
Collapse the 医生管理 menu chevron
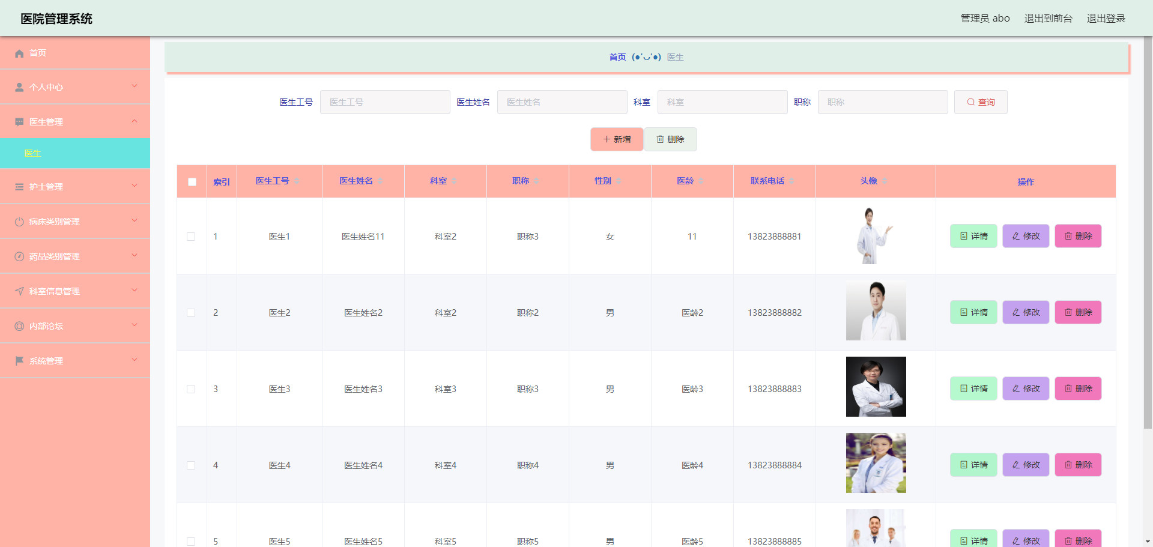pyautogui.click(x=135, y=121)
